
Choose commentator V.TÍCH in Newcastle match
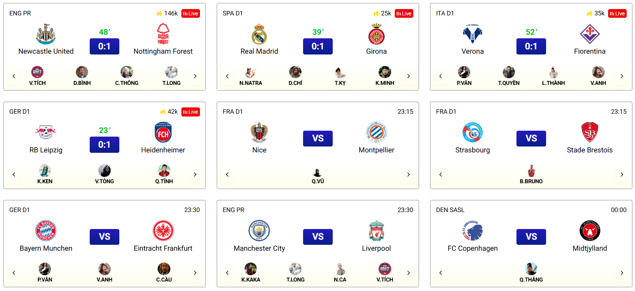click(37, 76)
